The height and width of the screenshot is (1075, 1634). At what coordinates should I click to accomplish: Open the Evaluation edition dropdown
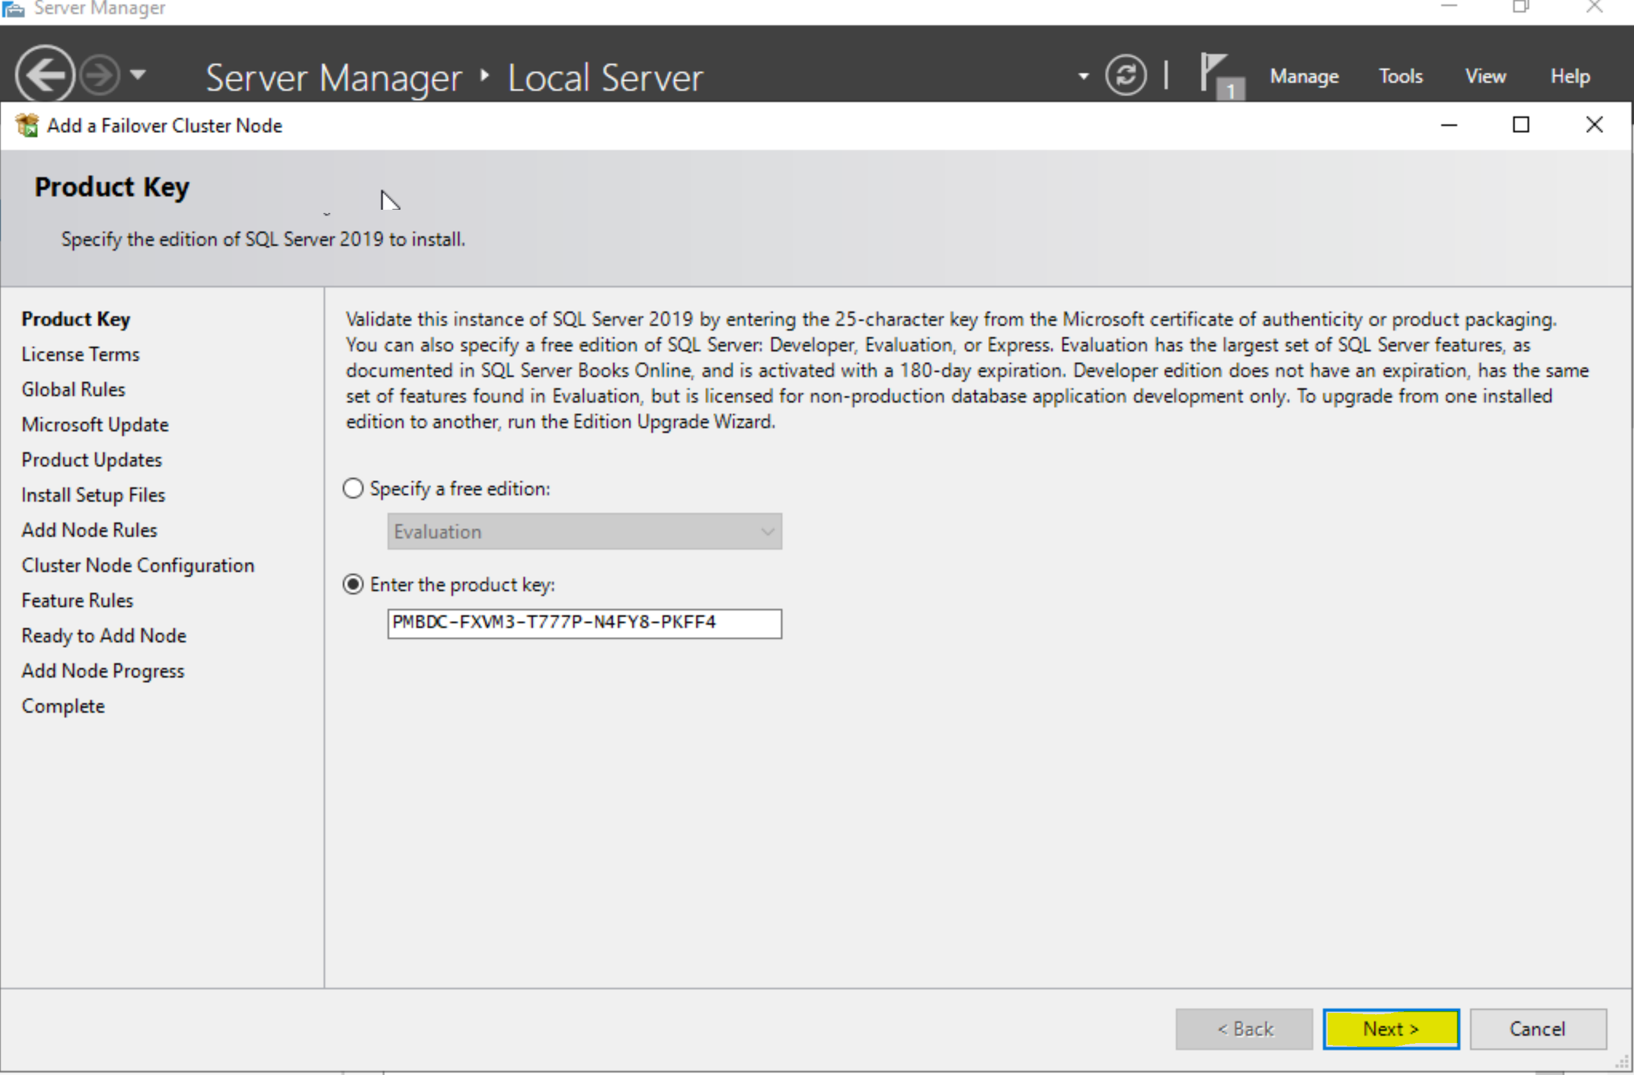point(585,531)
